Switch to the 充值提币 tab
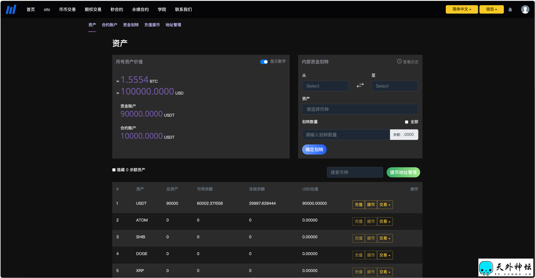The height and width of the screenshot is (278, 535). 152,25
